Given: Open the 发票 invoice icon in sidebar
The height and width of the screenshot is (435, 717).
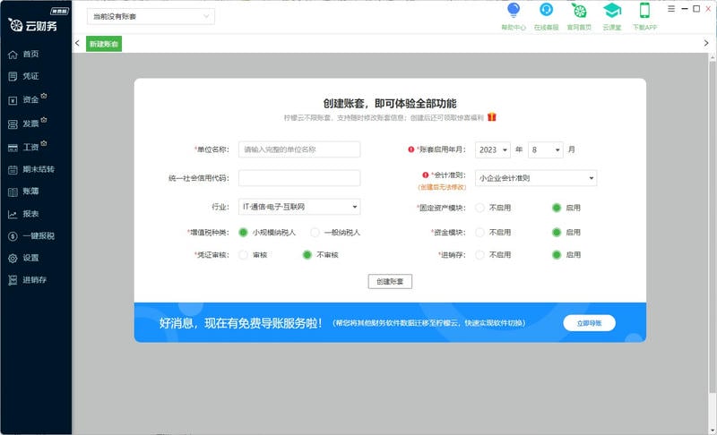Looking at the screenshot, I should (13, 124).
